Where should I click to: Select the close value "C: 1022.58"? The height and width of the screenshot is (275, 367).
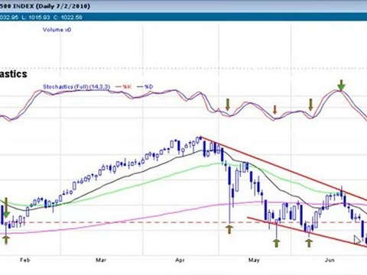click(68, 18)
